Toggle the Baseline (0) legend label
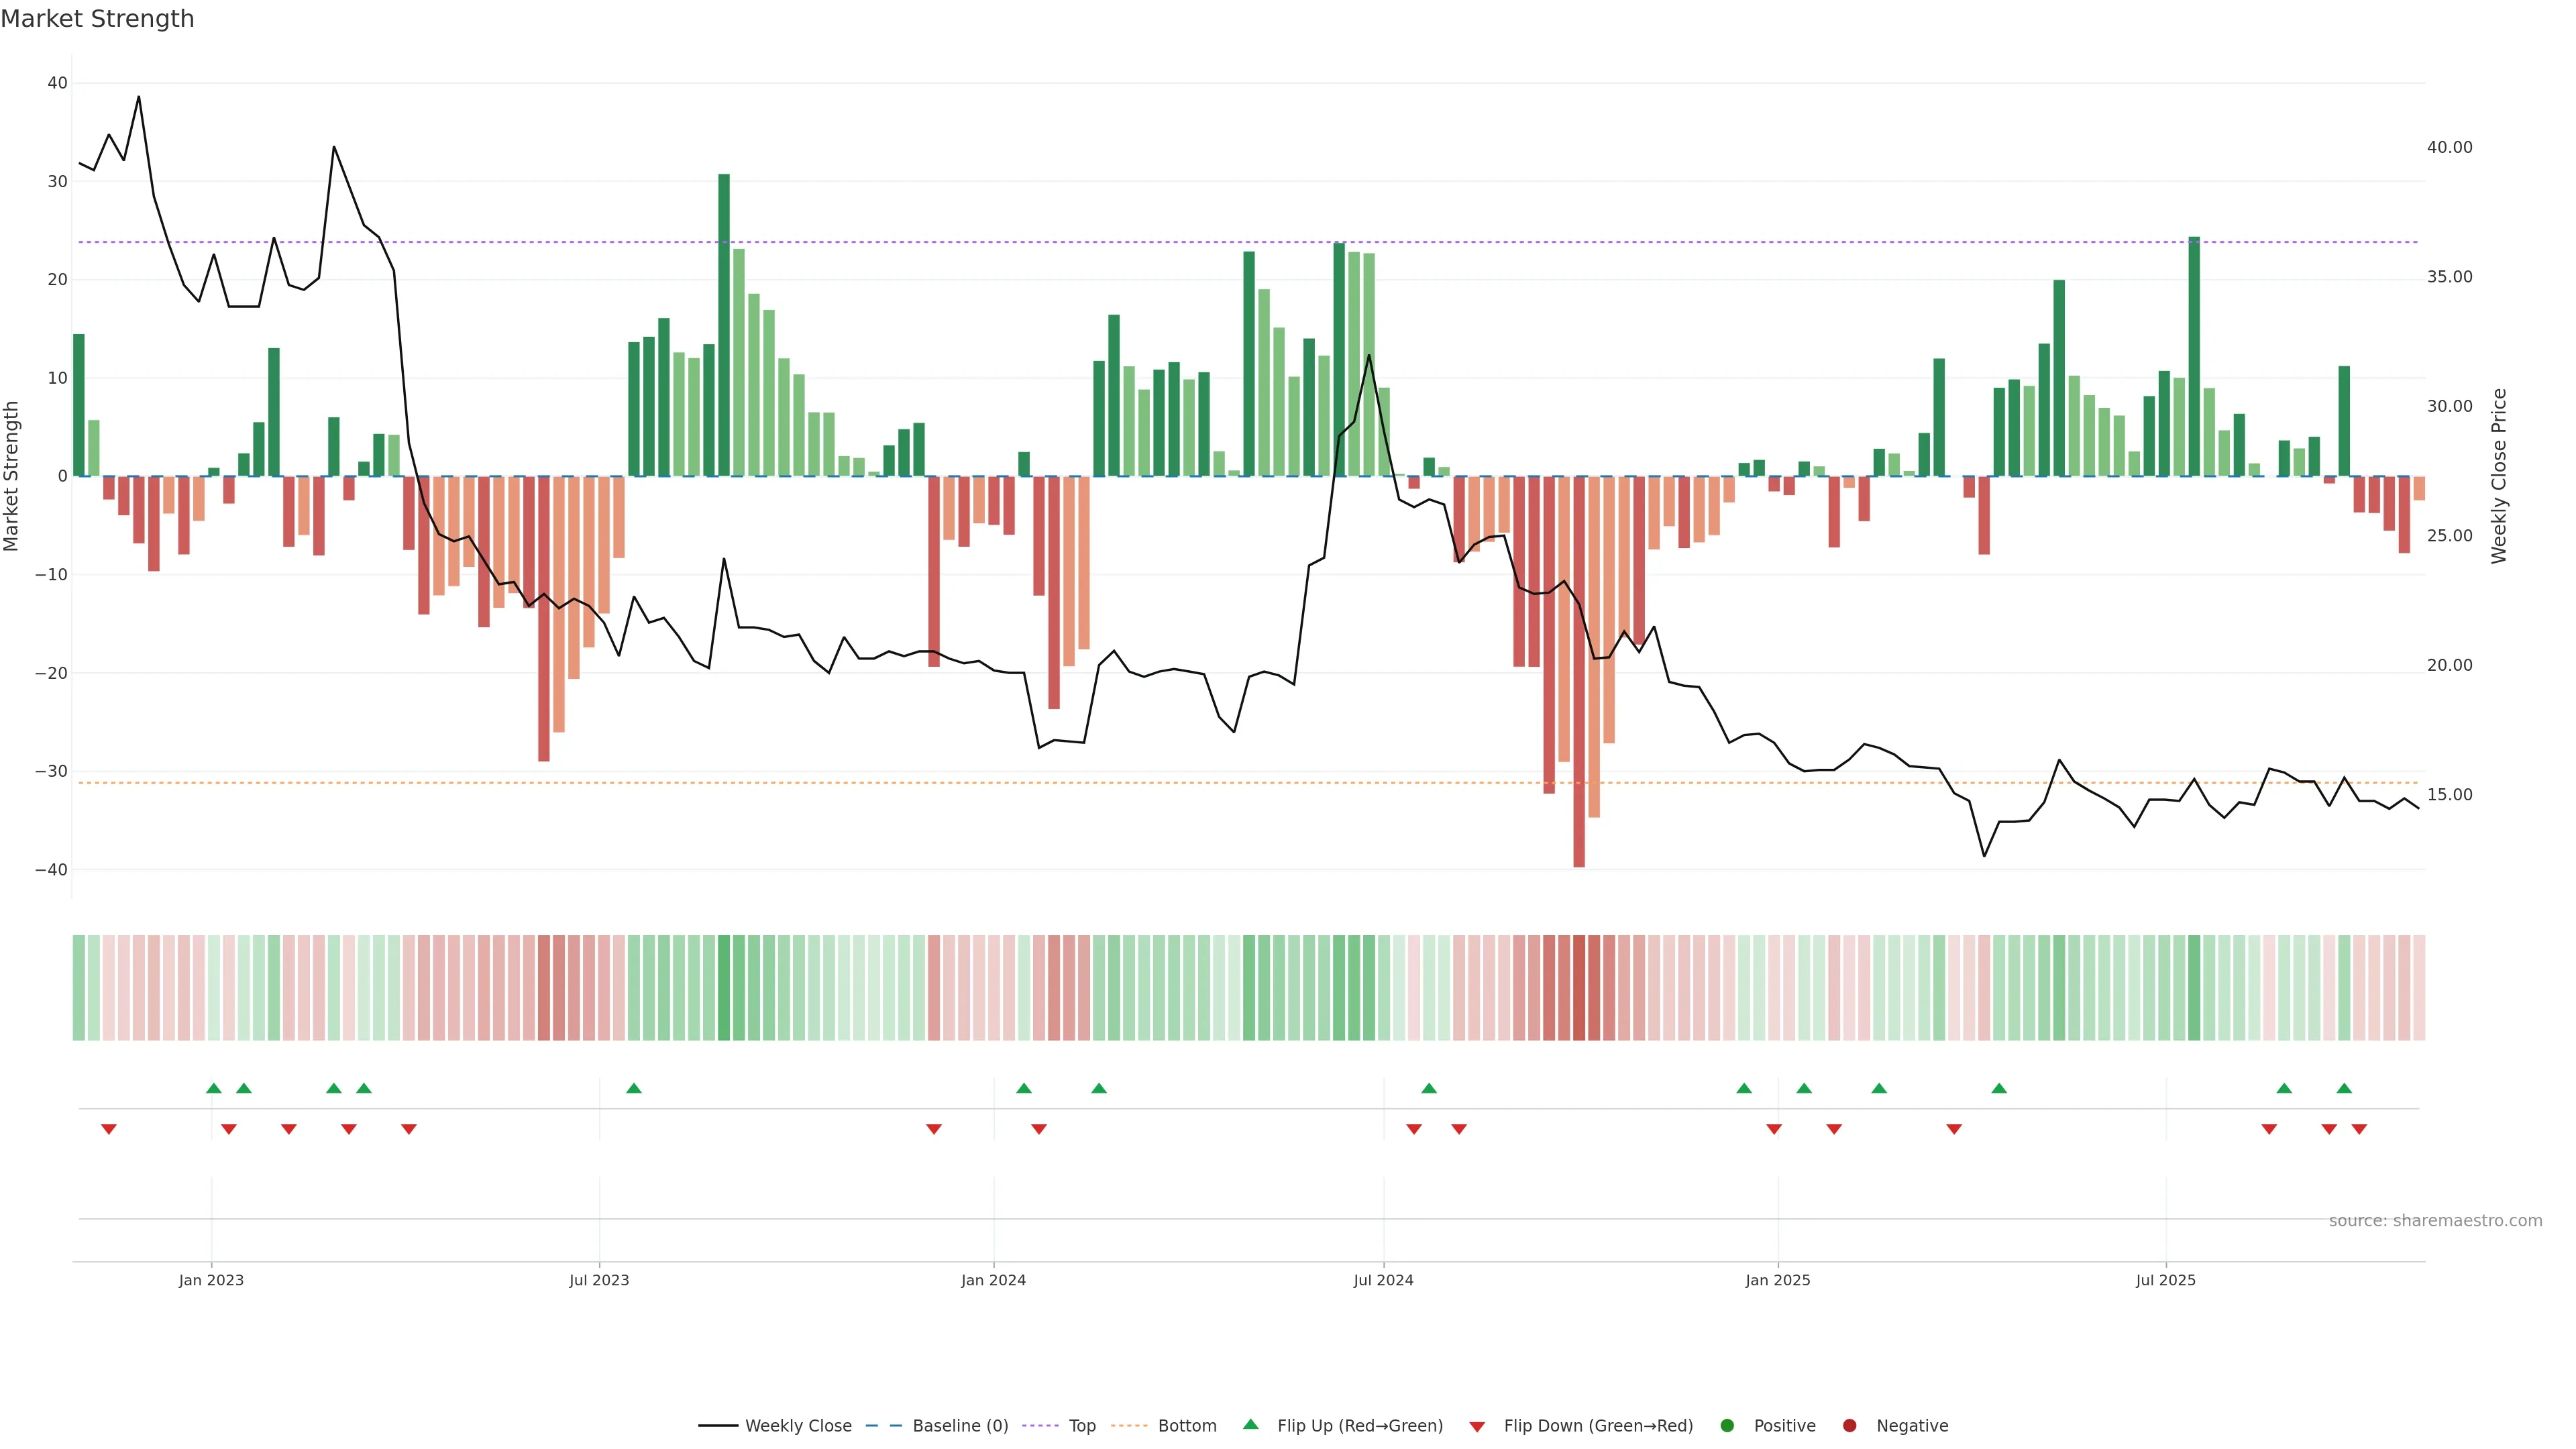 [960, 1425]
